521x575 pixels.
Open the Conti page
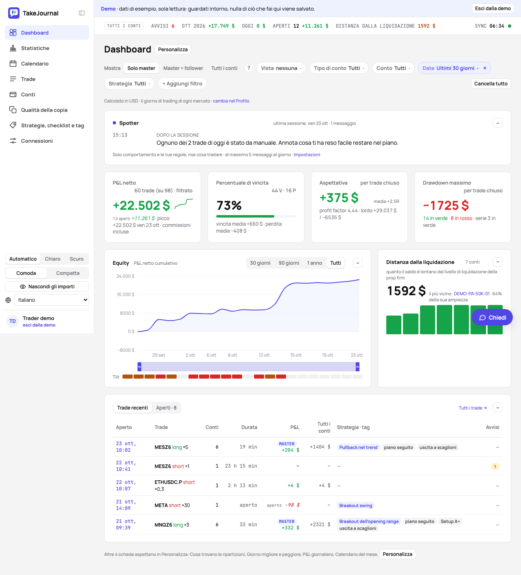[47, 94]
